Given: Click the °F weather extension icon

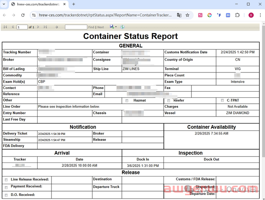Looking at the screenshot, I should coord(219,15).
